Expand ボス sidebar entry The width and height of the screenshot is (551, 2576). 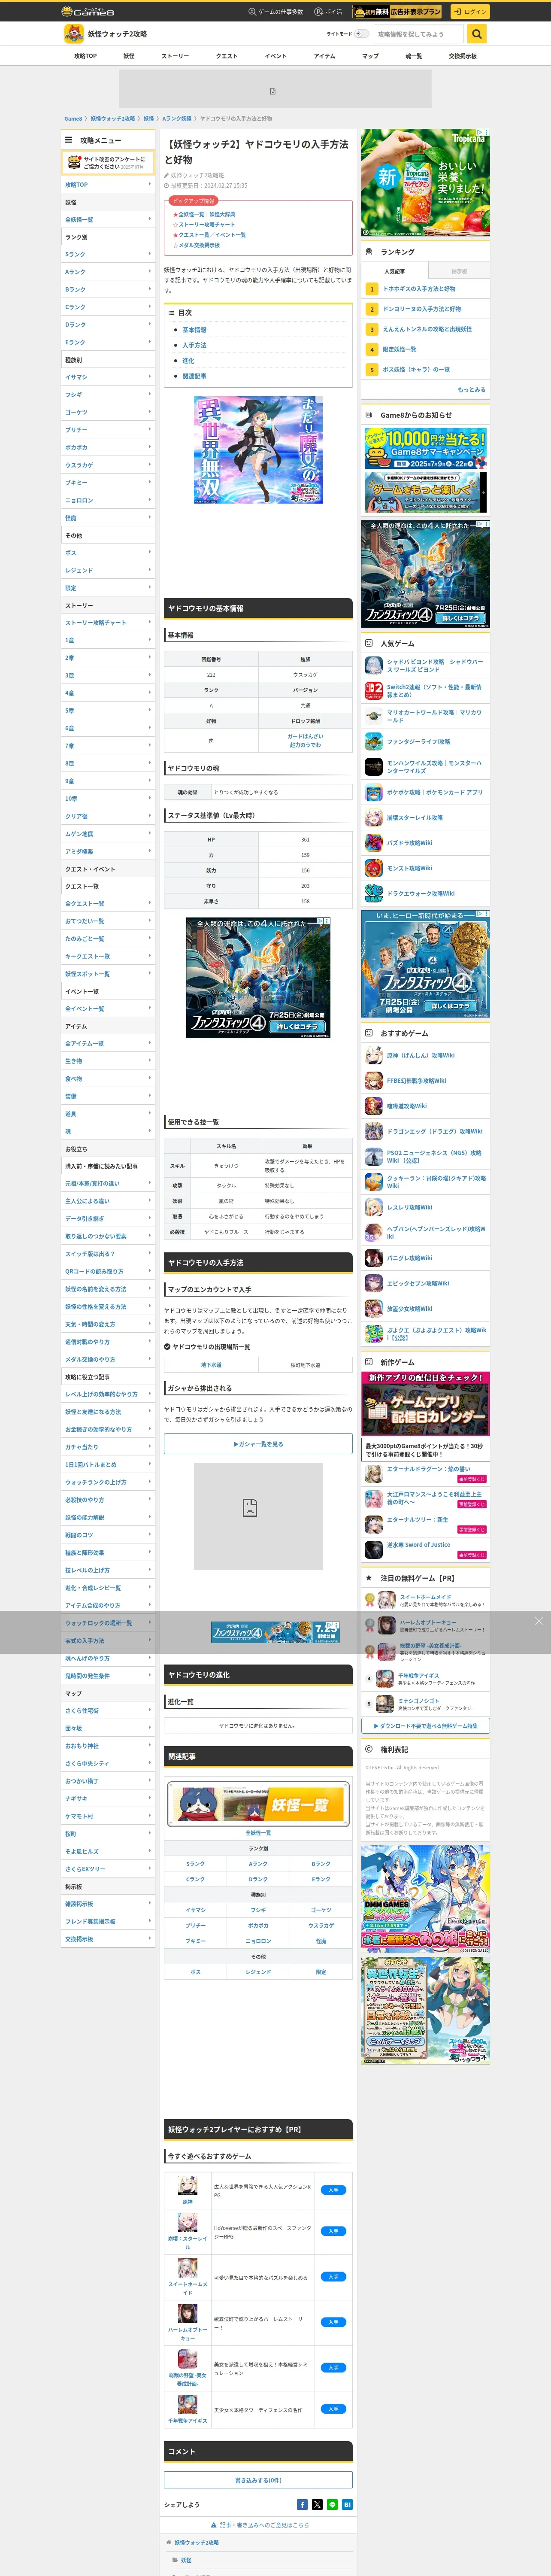[x=108, y=553]
